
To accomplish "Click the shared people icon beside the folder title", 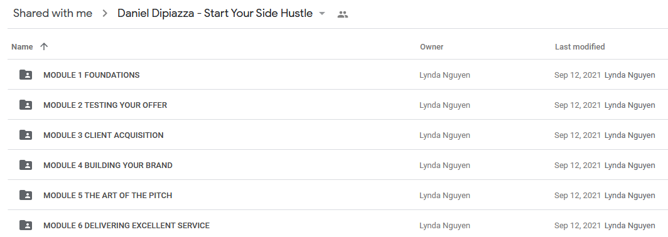I will [343, 14].
